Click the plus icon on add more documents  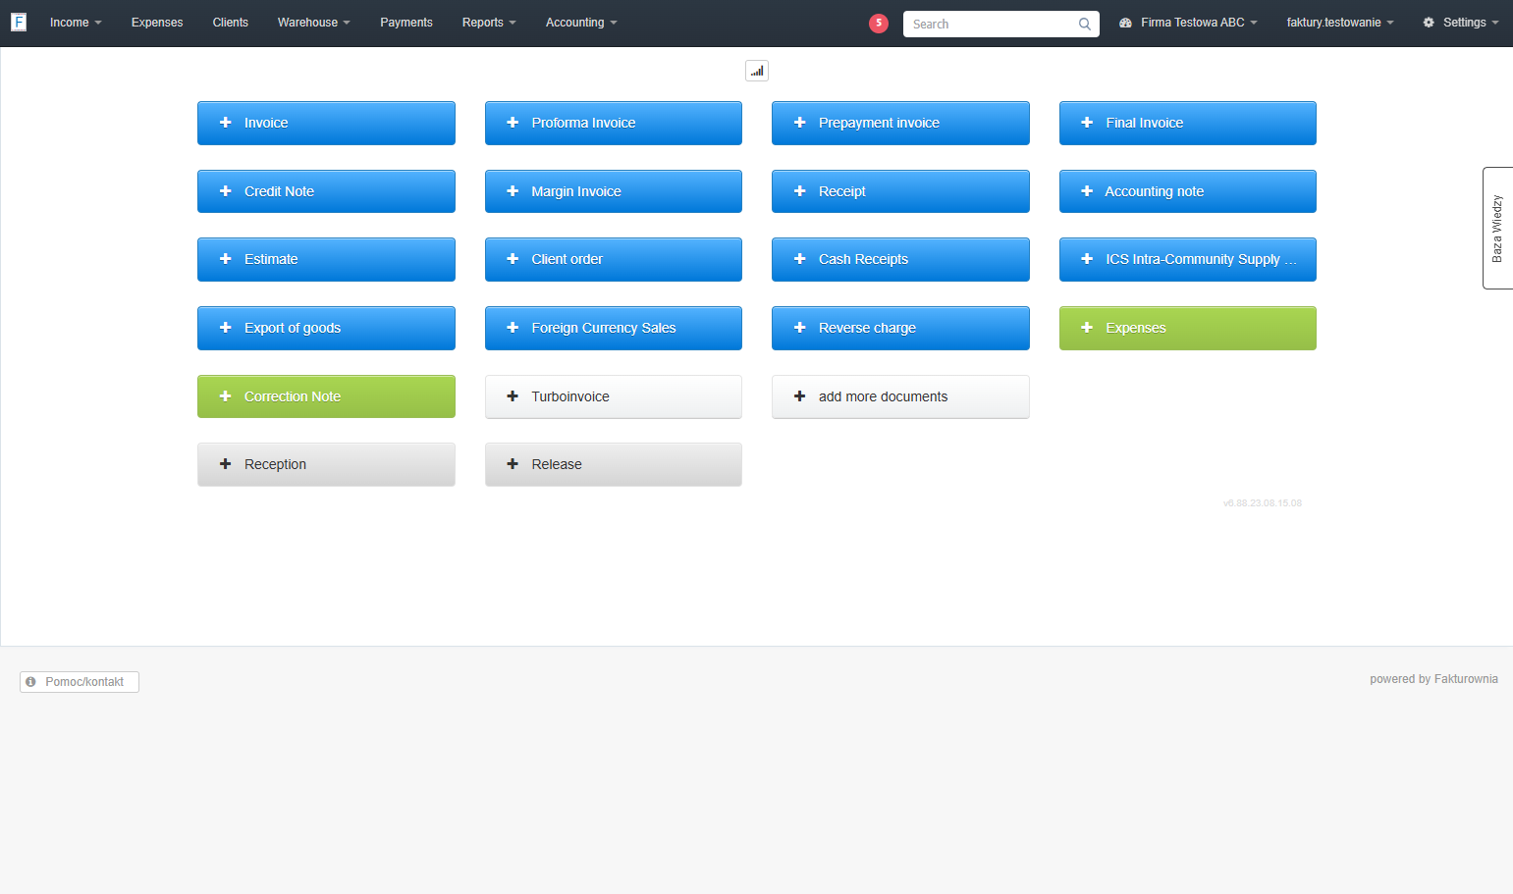(x=799, y=396)
